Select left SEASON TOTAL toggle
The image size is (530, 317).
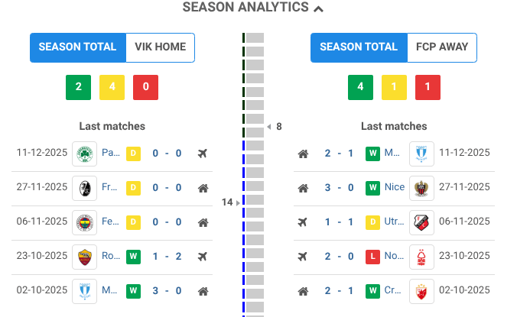coord(77,47)
